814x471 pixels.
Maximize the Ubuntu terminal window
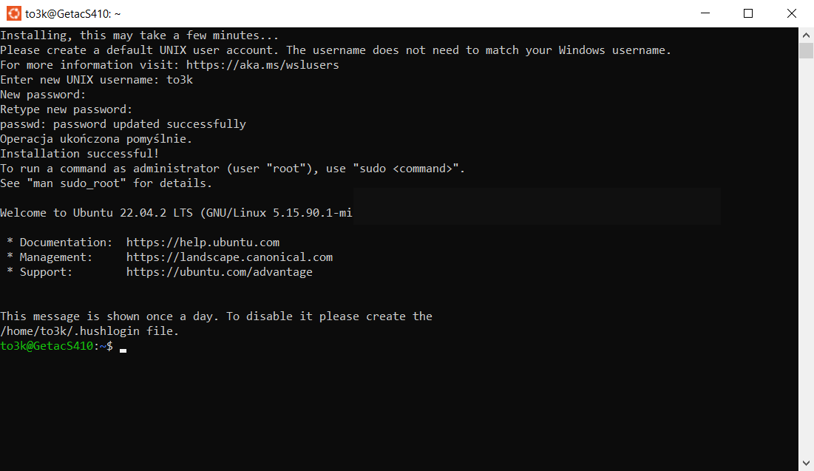(x=748, y=13)
